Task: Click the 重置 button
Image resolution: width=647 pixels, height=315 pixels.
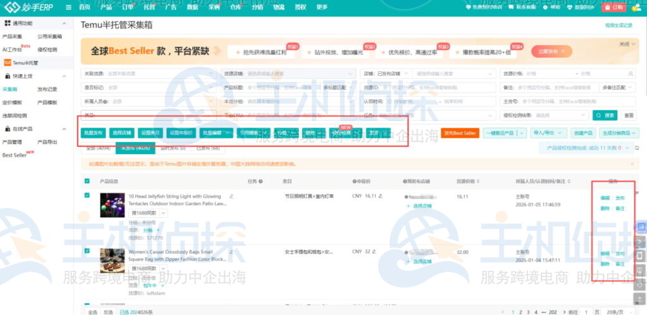Action: pyautogui.click(x=629, y=116)
